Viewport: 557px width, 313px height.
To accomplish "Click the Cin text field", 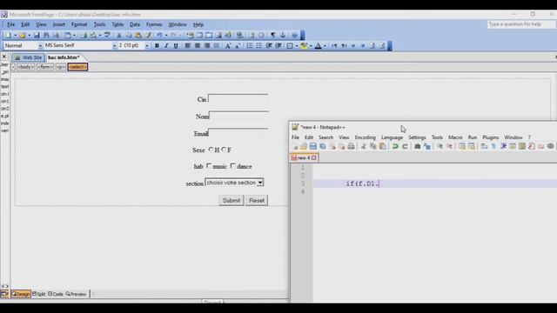I will pos(238,98).
